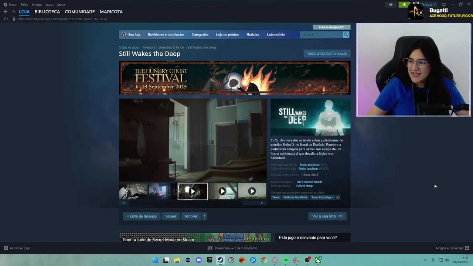The width and height of the screenshot is (473, 266).
Task: Click the Terror tag
Action: (x=276, y=197)
